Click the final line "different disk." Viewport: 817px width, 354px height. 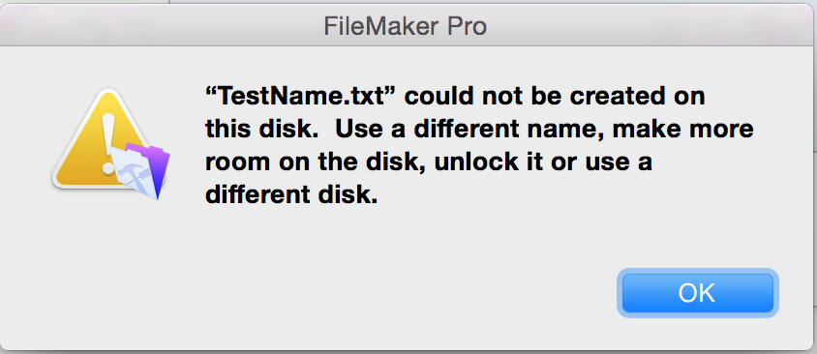click(x=290, y=195)
